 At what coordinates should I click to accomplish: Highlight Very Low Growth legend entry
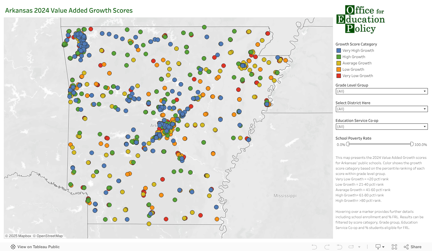coord(357,76)
